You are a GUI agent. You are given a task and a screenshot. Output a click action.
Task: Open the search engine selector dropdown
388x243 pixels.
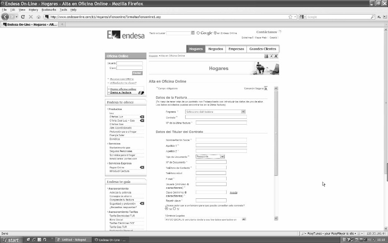tap(303, 17)
